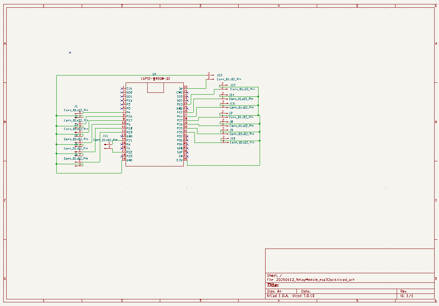
Task: Select the J1 connector reference label
Action: [76, 106]
